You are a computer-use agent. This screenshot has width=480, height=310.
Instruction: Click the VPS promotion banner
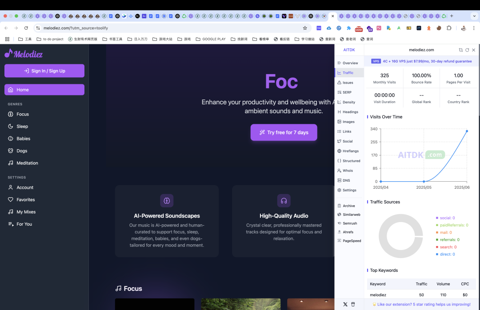click(421, 61)
